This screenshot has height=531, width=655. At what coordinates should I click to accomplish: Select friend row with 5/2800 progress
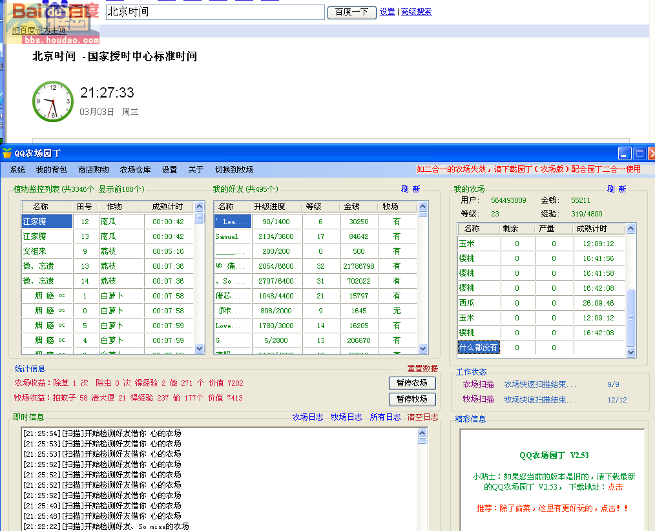315,340
